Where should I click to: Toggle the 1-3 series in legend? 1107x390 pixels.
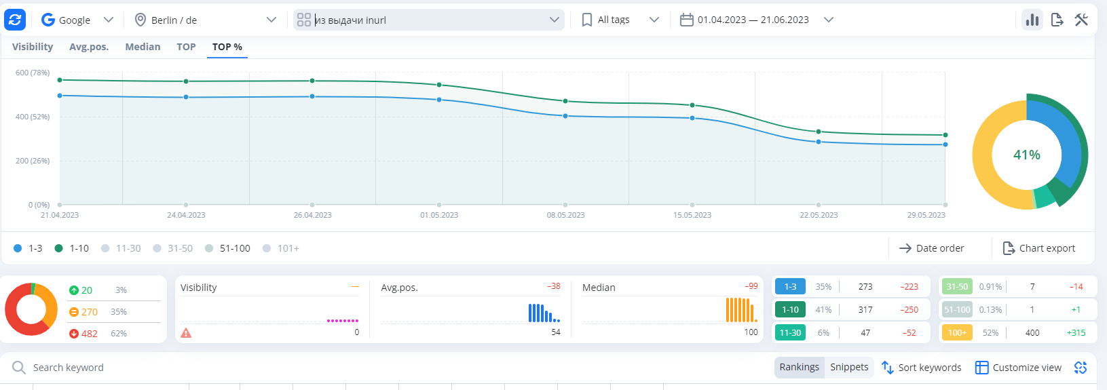[x=28, y=248]
